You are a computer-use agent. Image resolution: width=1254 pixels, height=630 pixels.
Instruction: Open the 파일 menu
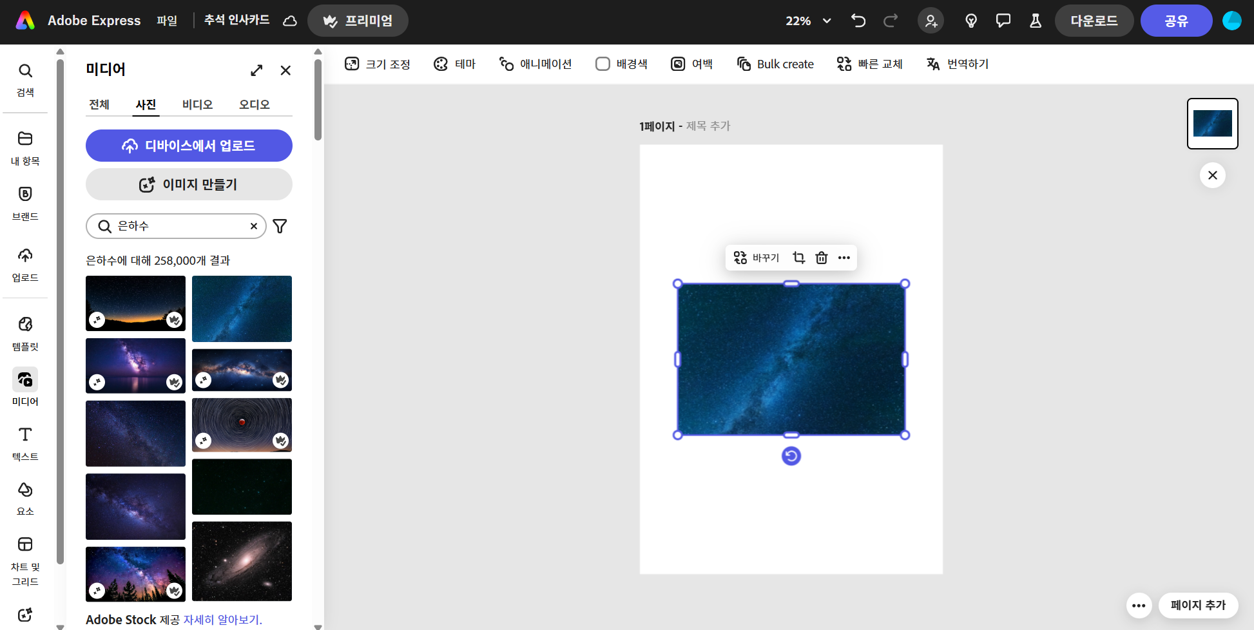tap(167, 20)
